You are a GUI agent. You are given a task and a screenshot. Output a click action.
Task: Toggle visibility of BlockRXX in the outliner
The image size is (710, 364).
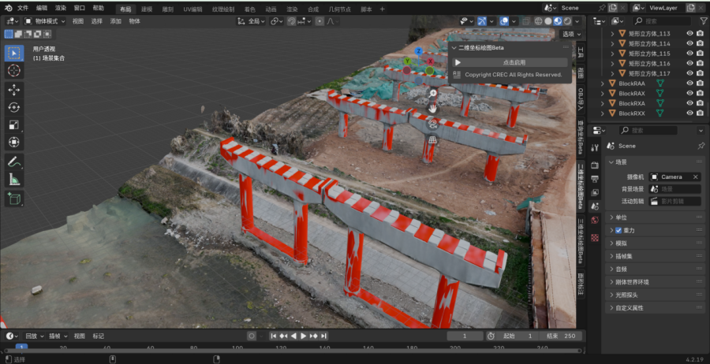(689, 113)
